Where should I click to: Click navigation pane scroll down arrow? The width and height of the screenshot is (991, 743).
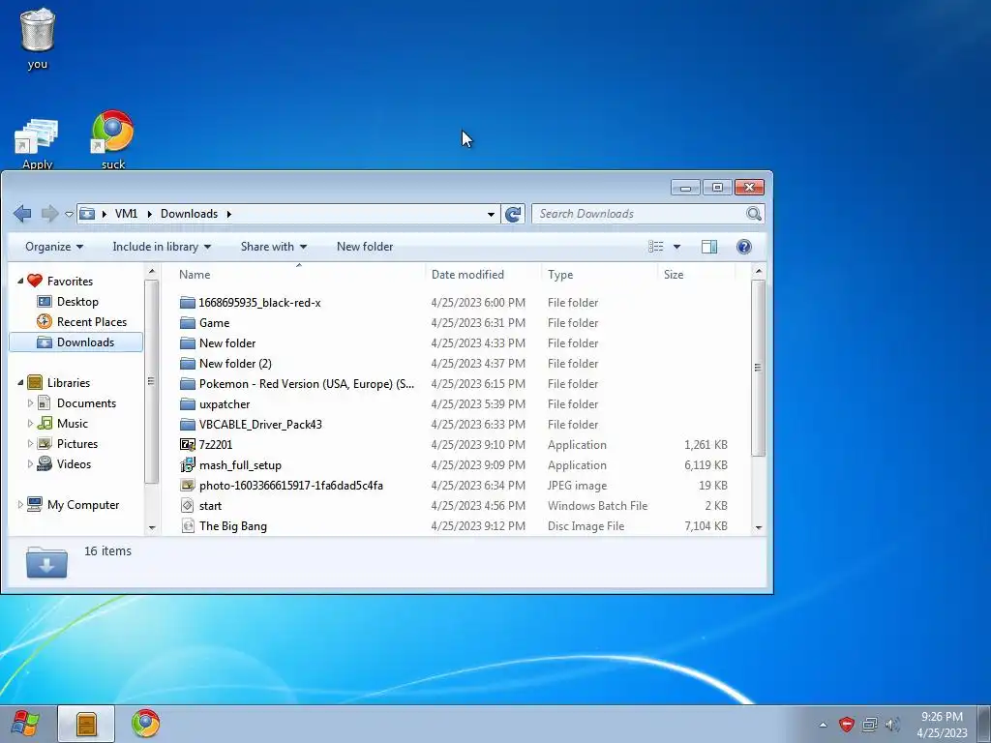click(152, 527)
